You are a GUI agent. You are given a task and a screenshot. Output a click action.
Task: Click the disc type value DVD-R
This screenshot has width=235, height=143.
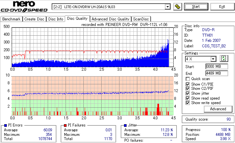(208, 30)
